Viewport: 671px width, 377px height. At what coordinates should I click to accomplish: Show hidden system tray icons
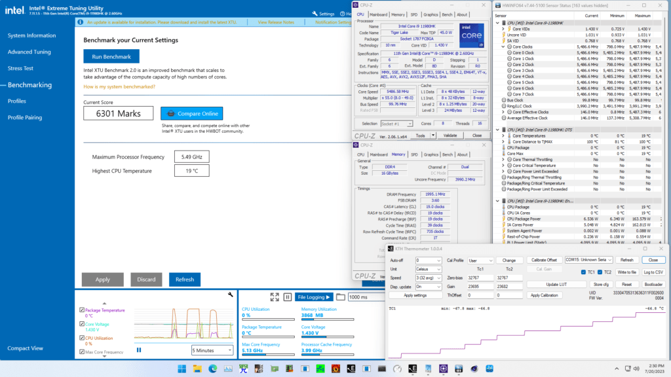click(617, 369)
